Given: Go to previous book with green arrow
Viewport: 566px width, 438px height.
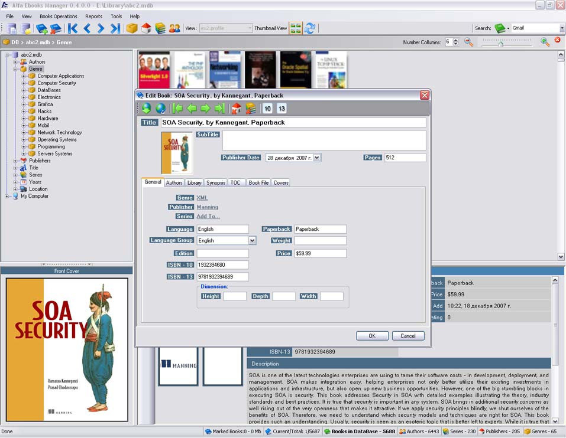Looking at the screenshot, I should (x=192, y=108).
